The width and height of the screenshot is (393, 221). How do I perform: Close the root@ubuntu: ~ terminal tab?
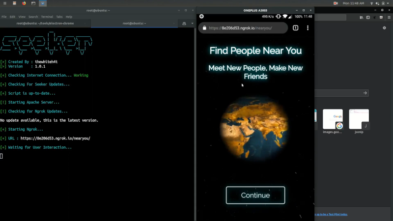(174, 23)
